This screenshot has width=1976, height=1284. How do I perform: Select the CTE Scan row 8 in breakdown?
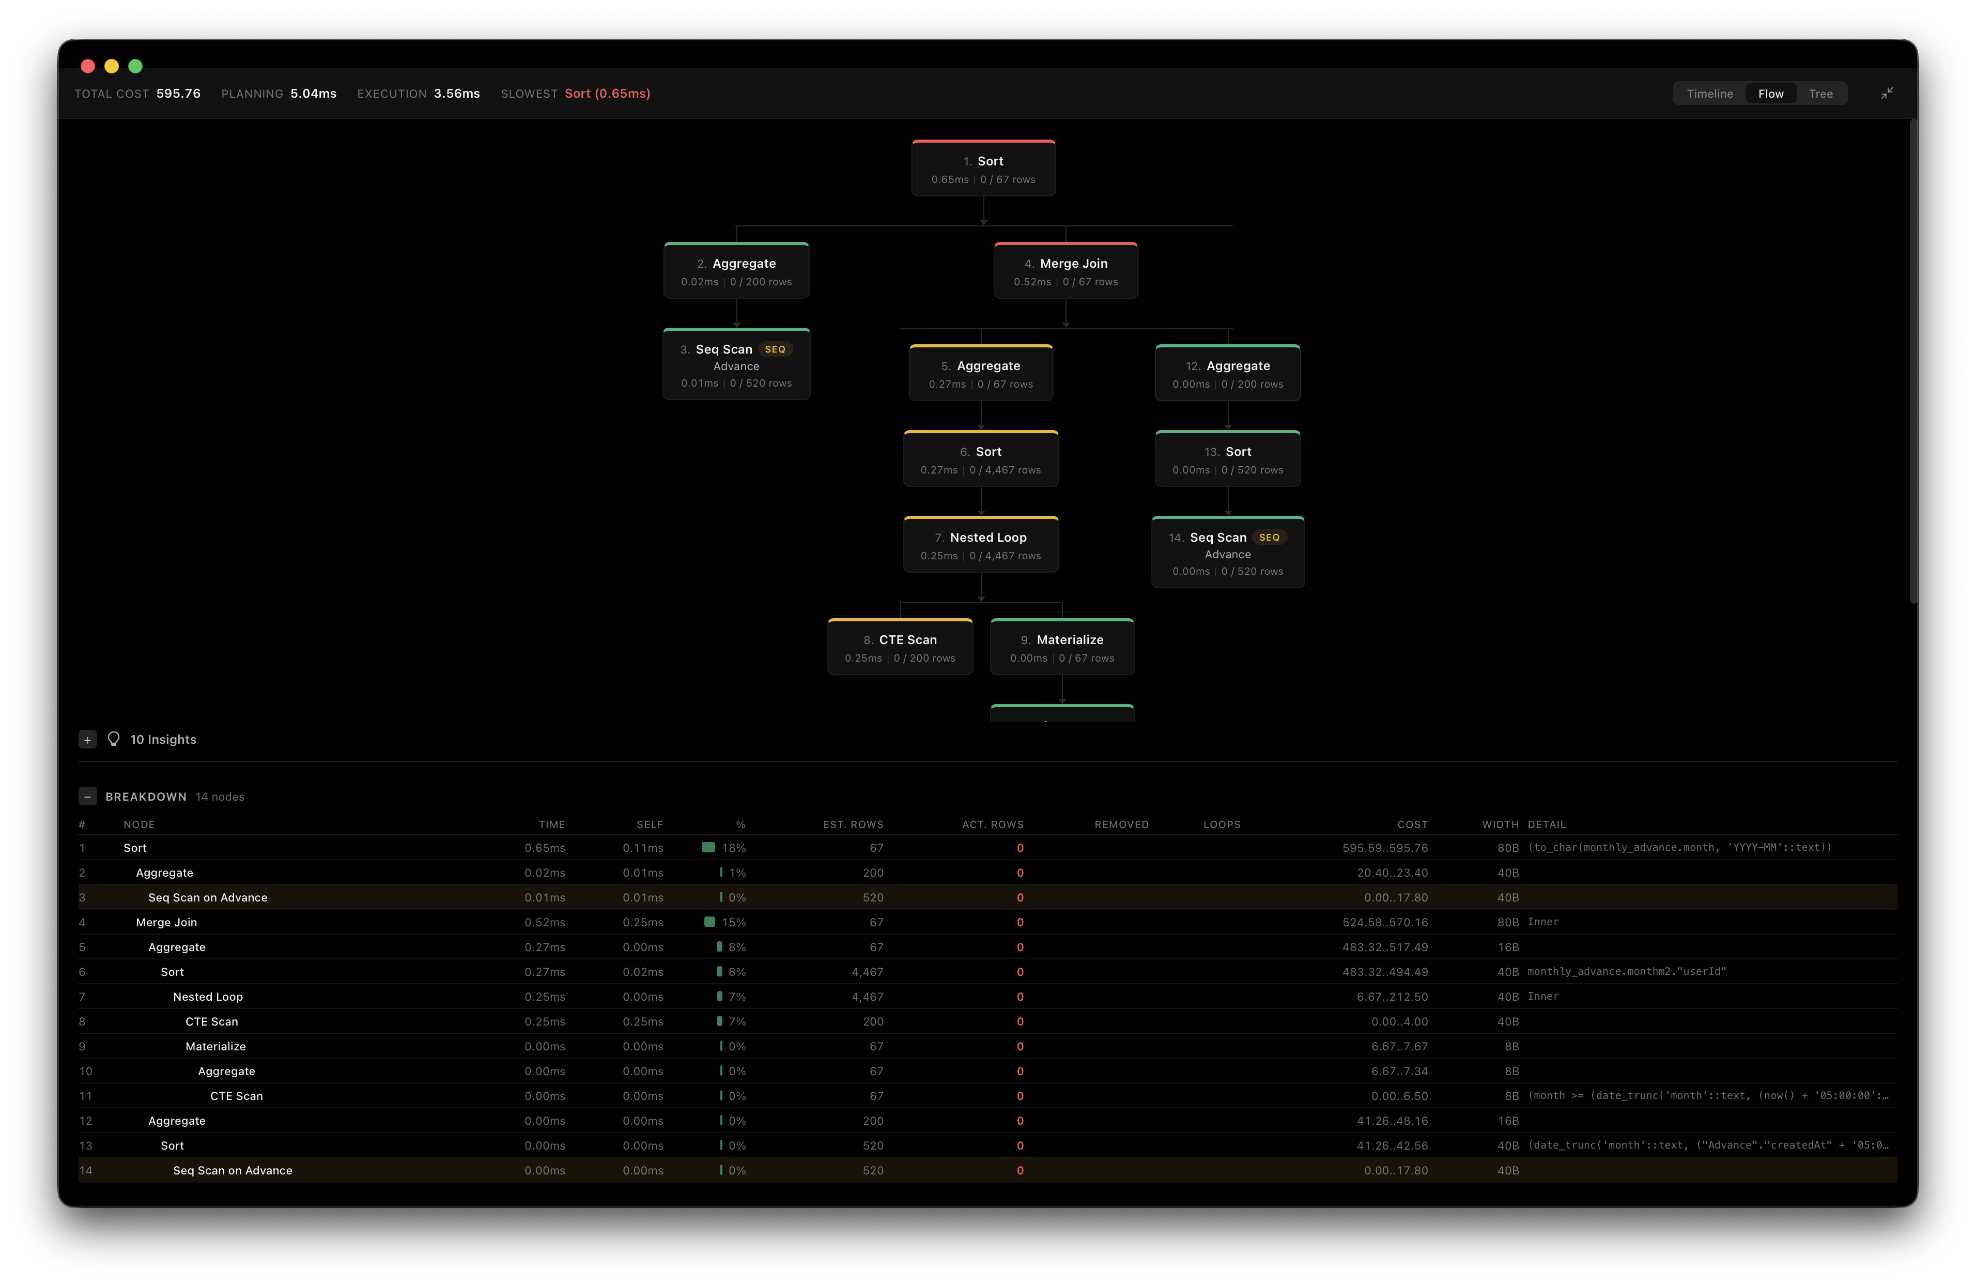[212, 1021]
